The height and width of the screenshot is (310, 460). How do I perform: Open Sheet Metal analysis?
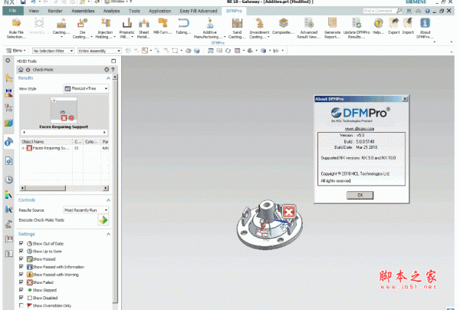[x=144, y=28]
